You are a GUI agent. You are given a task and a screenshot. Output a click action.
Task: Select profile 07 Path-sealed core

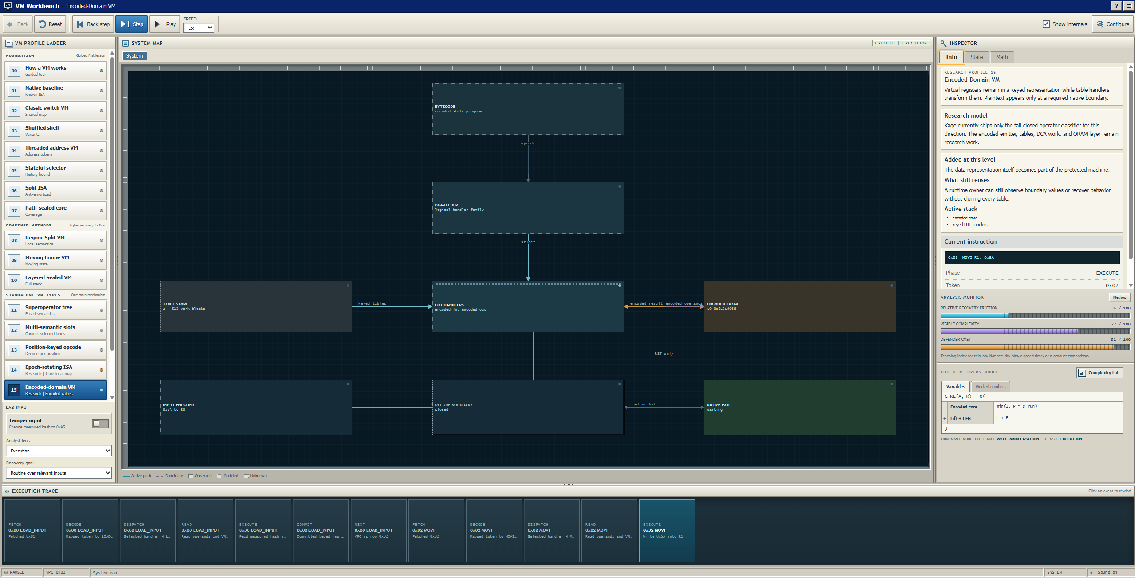(55, 210)
